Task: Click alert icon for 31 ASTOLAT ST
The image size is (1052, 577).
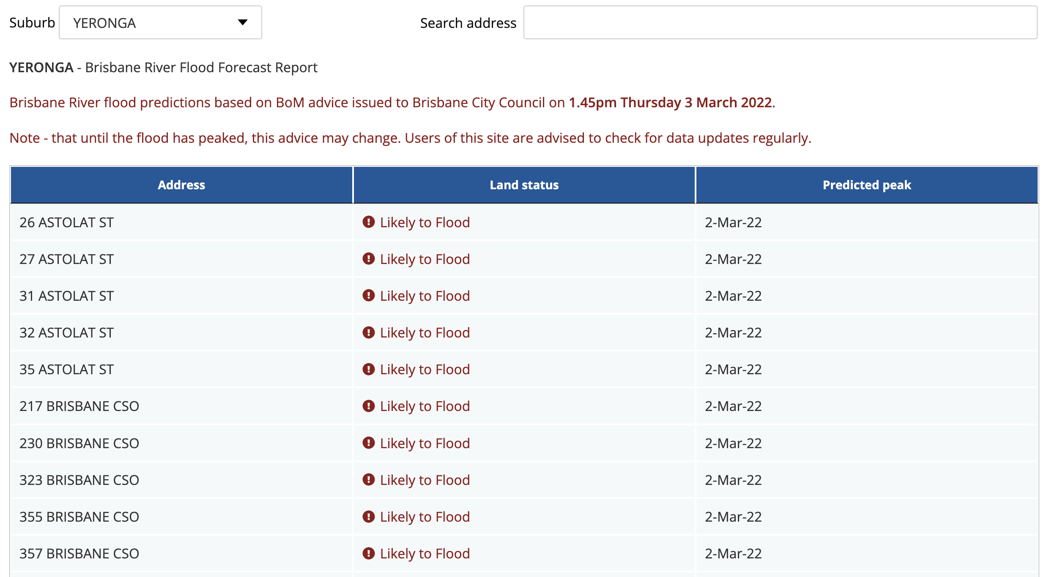Action: coord(369,296)
